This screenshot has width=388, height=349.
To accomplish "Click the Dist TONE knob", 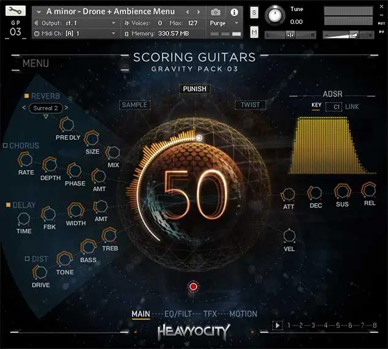I will click(x=64, y=259).
